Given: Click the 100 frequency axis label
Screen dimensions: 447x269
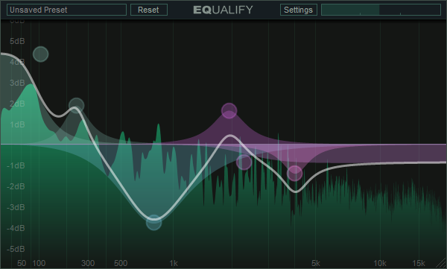Looking at the screenshot, I should click(x=39, y=263).
